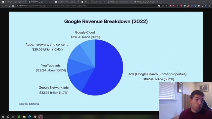
Task: Click the browser forward arrow
Action: point(6,6)
